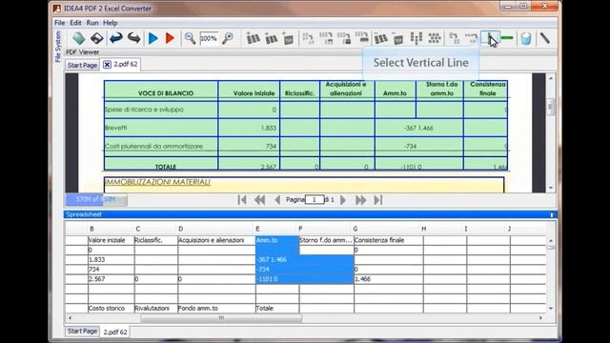This screenshot has height=343, width=610.
Task: Click the 'Valore iniziale' spreadsheet cell
Action: point(111,240)
